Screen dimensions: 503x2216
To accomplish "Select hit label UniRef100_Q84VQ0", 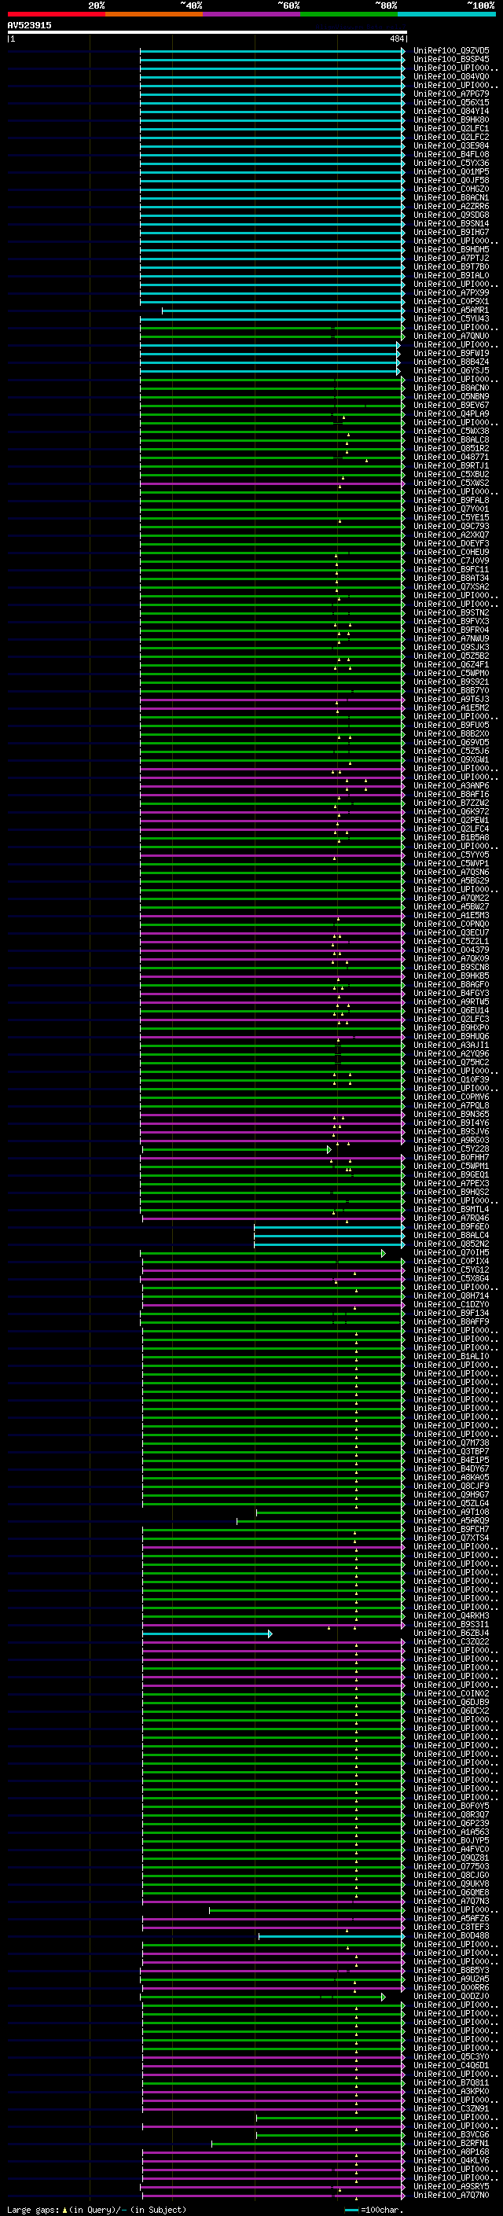I will pyautogui.click(x=450, y=76).
